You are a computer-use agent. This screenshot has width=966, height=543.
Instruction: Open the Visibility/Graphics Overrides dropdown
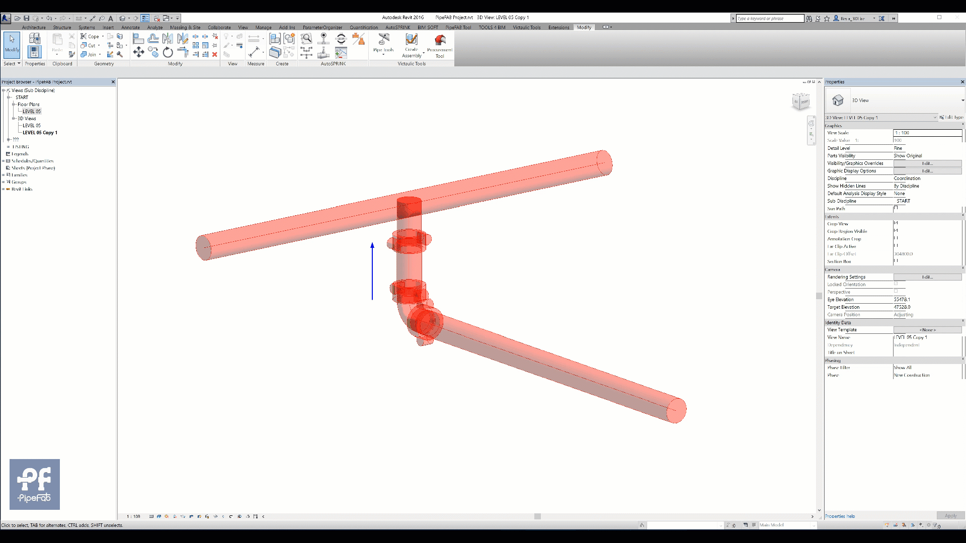click(x=927, y=163)
